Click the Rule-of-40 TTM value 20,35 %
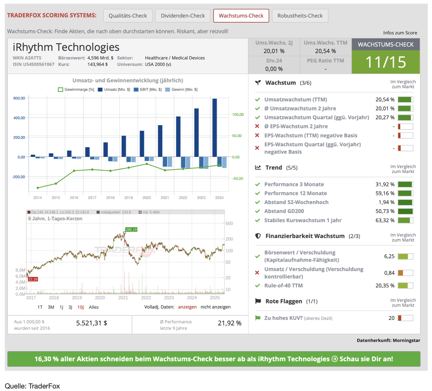Viewport: 432px width, 391px height. [385, 286]
